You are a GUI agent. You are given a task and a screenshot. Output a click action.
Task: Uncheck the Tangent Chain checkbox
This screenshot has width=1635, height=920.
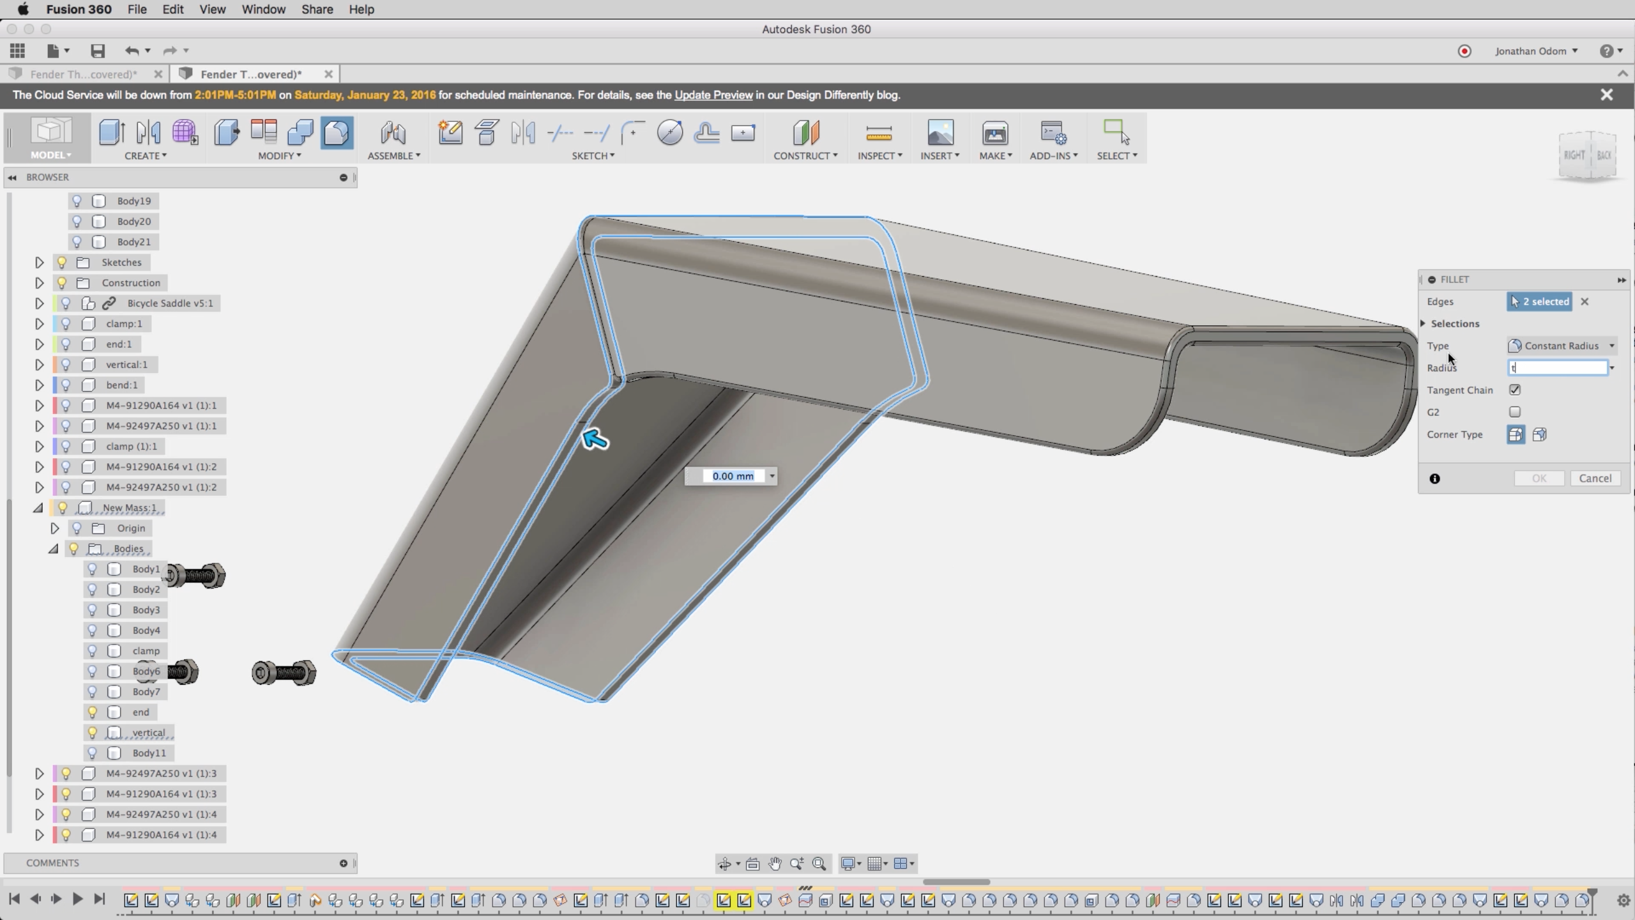[1515, 390]
